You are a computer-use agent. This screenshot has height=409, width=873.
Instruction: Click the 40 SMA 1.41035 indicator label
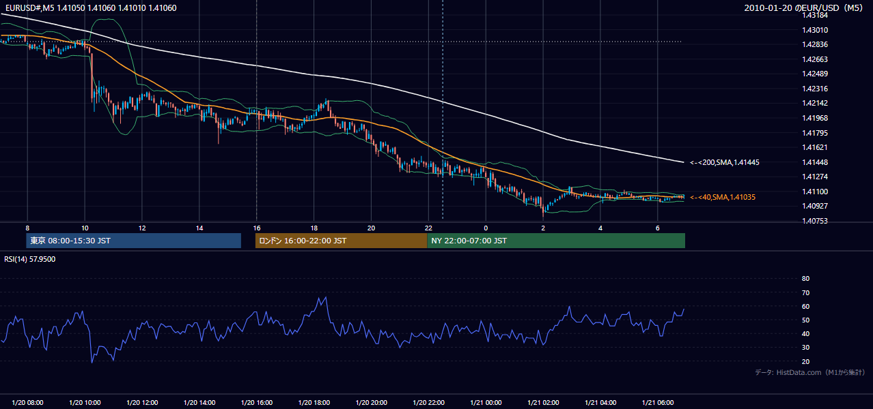coord(724,197)
